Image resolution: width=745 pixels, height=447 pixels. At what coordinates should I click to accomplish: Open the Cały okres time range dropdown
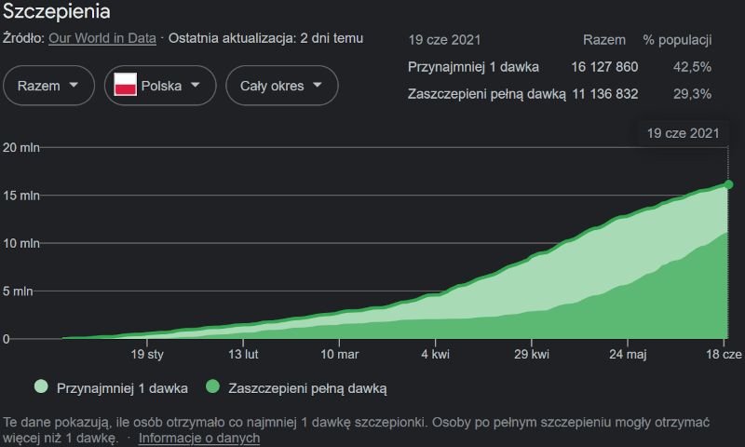280,86
